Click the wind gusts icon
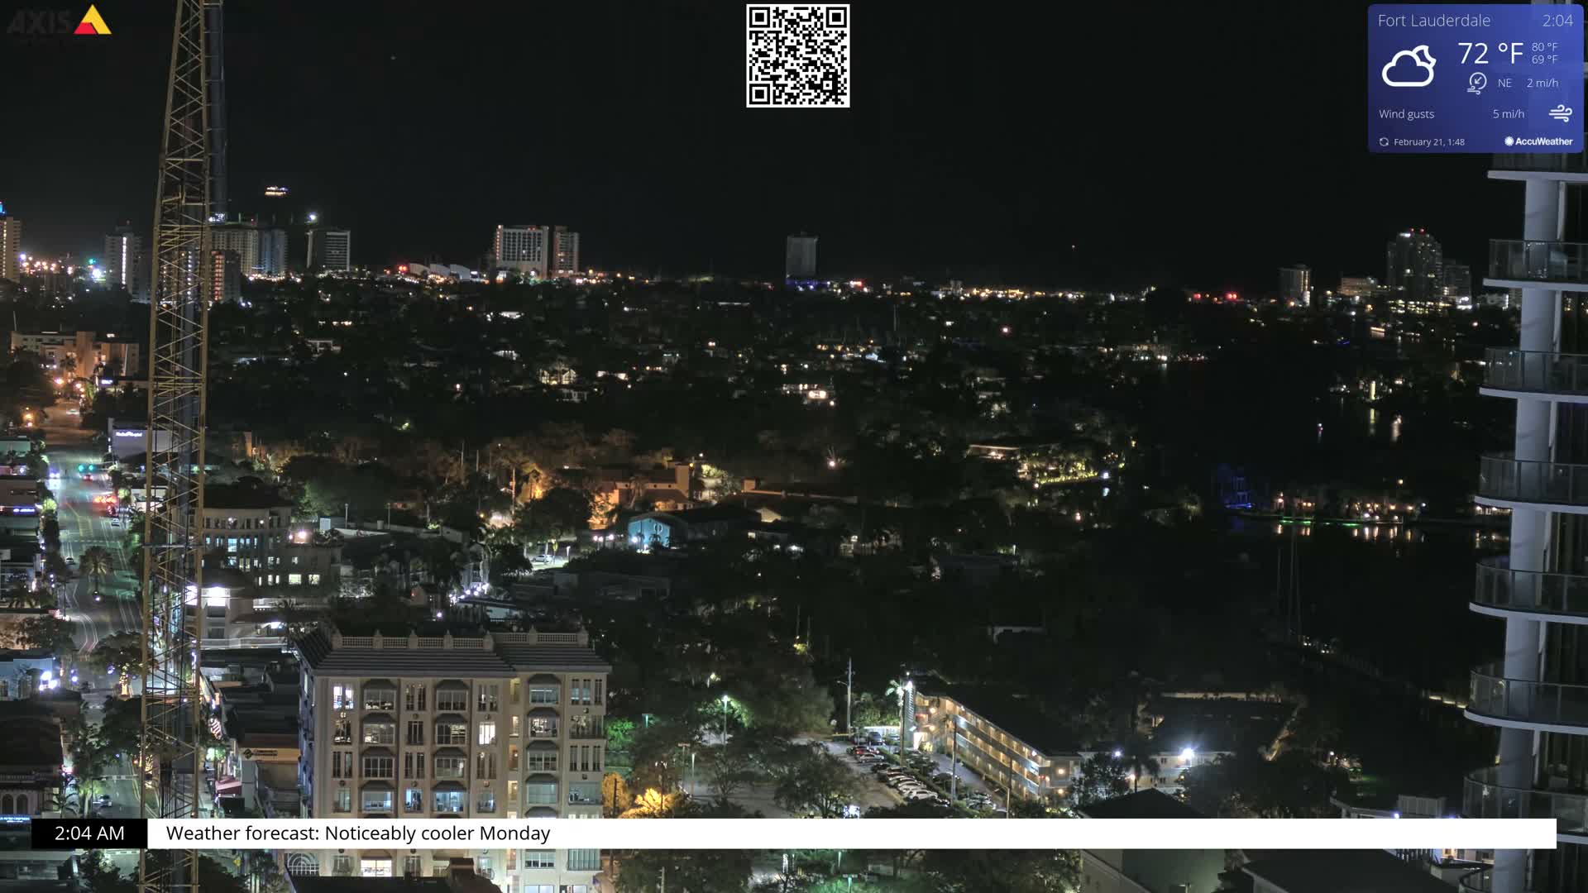This screenshot has height=893, width=1588. (x=1561, y=113)
